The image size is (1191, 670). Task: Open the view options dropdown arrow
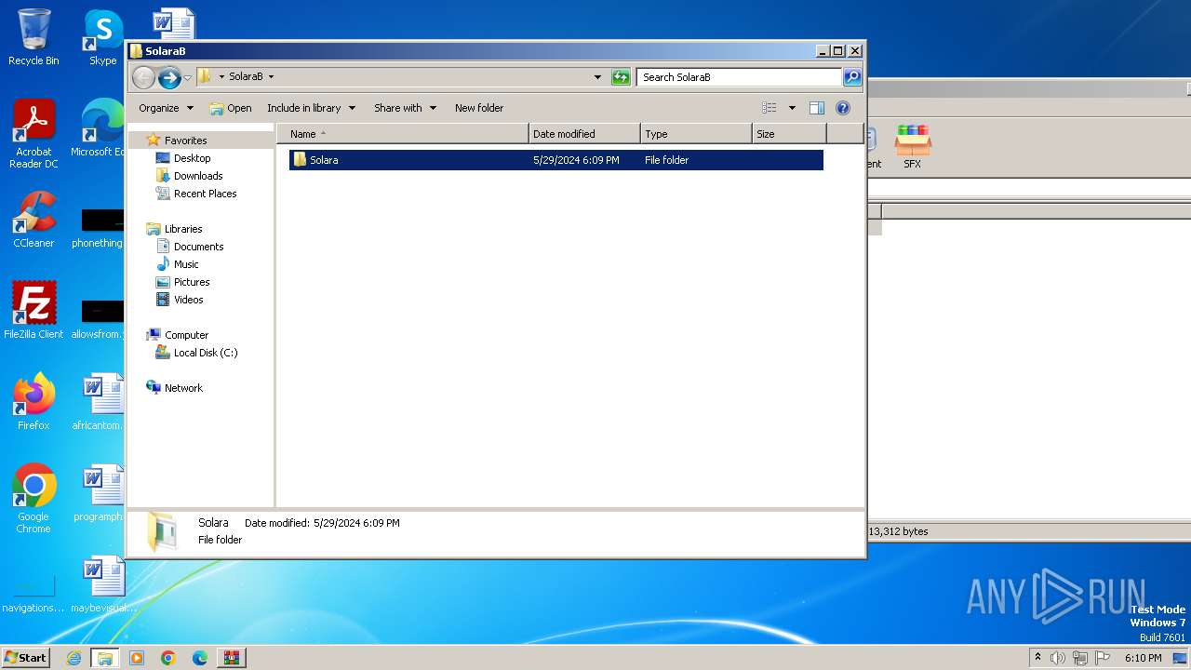(x=792, y=108)
